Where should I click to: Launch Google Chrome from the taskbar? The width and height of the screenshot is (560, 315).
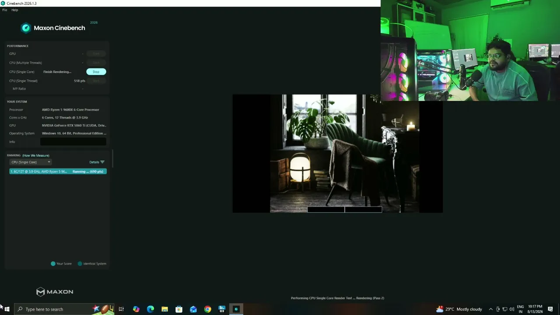207,309
